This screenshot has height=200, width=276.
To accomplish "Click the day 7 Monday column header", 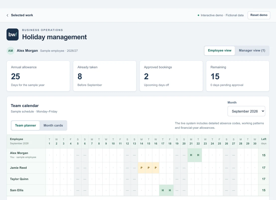I will coord(92,141).
